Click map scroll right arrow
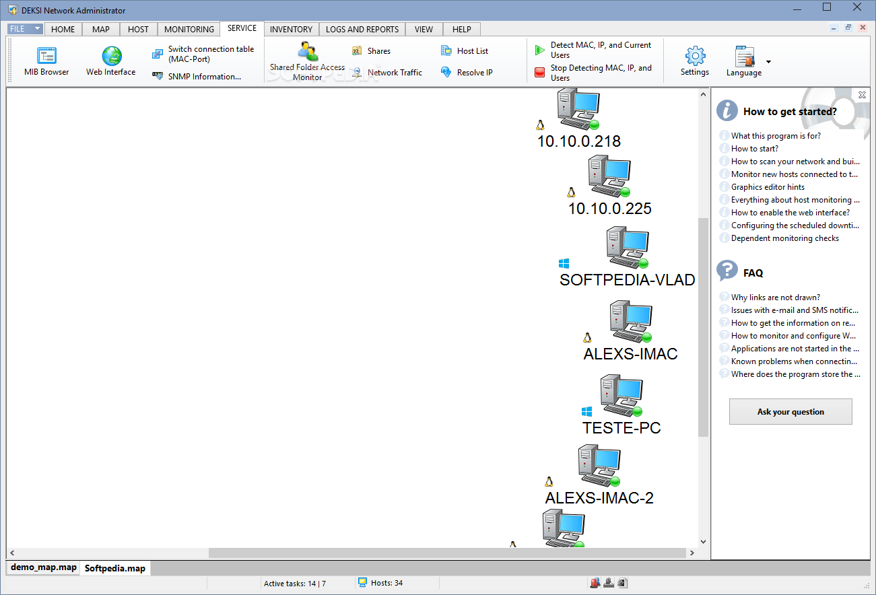Viewport: 876px width, 595px height. point(692,553)
